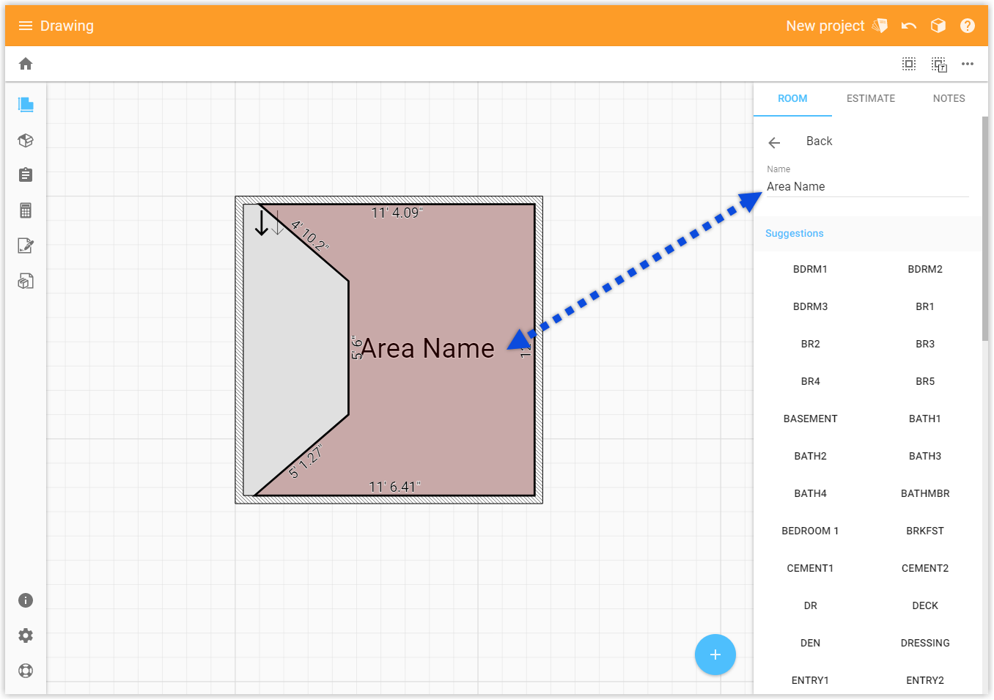The image size is (994, 700).
Task: Choose the DECK suggestion
Action: 925,605
